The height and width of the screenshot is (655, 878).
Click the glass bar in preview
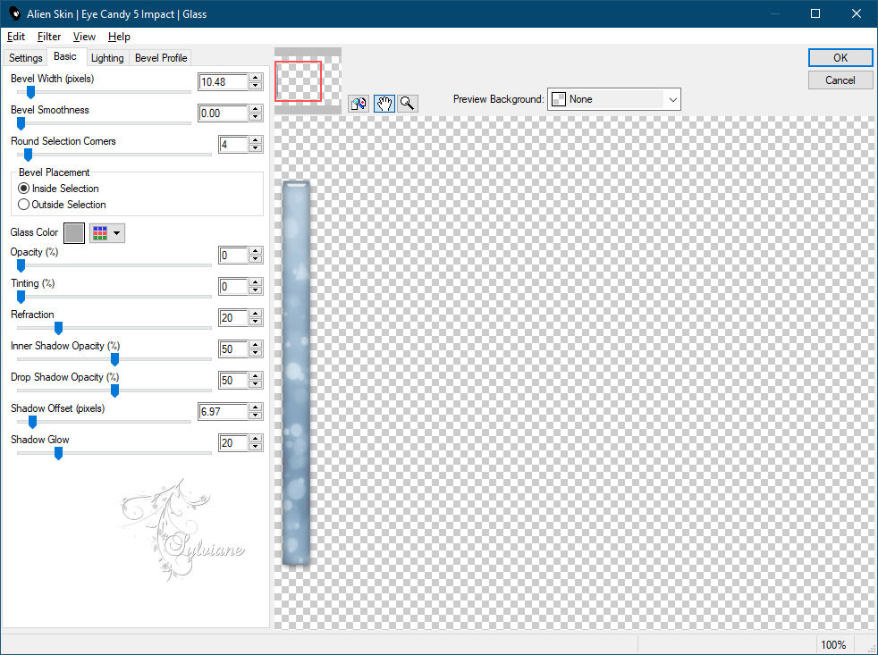tap(296, 373)
